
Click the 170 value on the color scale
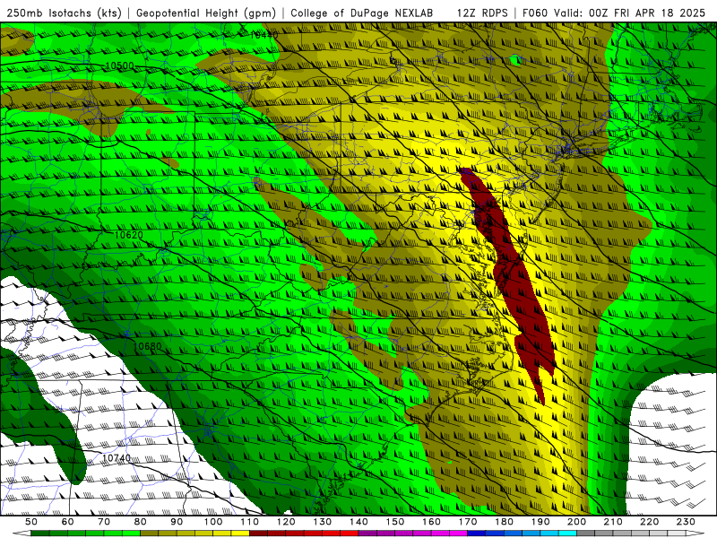468,522
